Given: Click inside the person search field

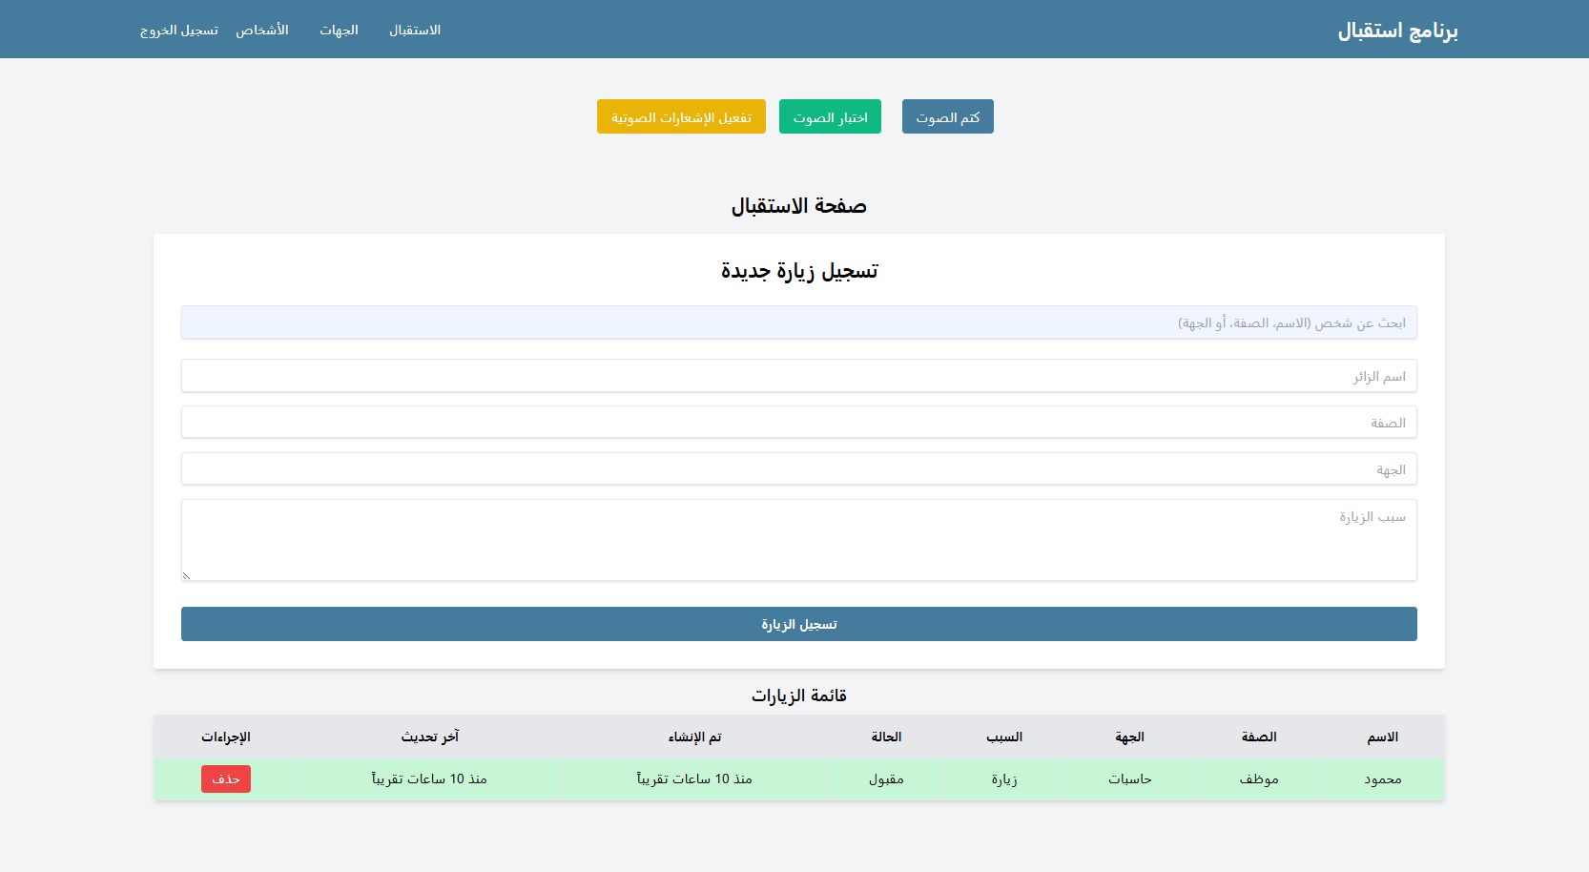Looking at the screenshot, I should (798, 322).
